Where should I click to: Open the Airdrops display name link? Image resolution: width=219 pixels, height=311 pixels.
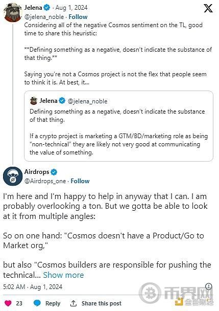pos(37,172)
